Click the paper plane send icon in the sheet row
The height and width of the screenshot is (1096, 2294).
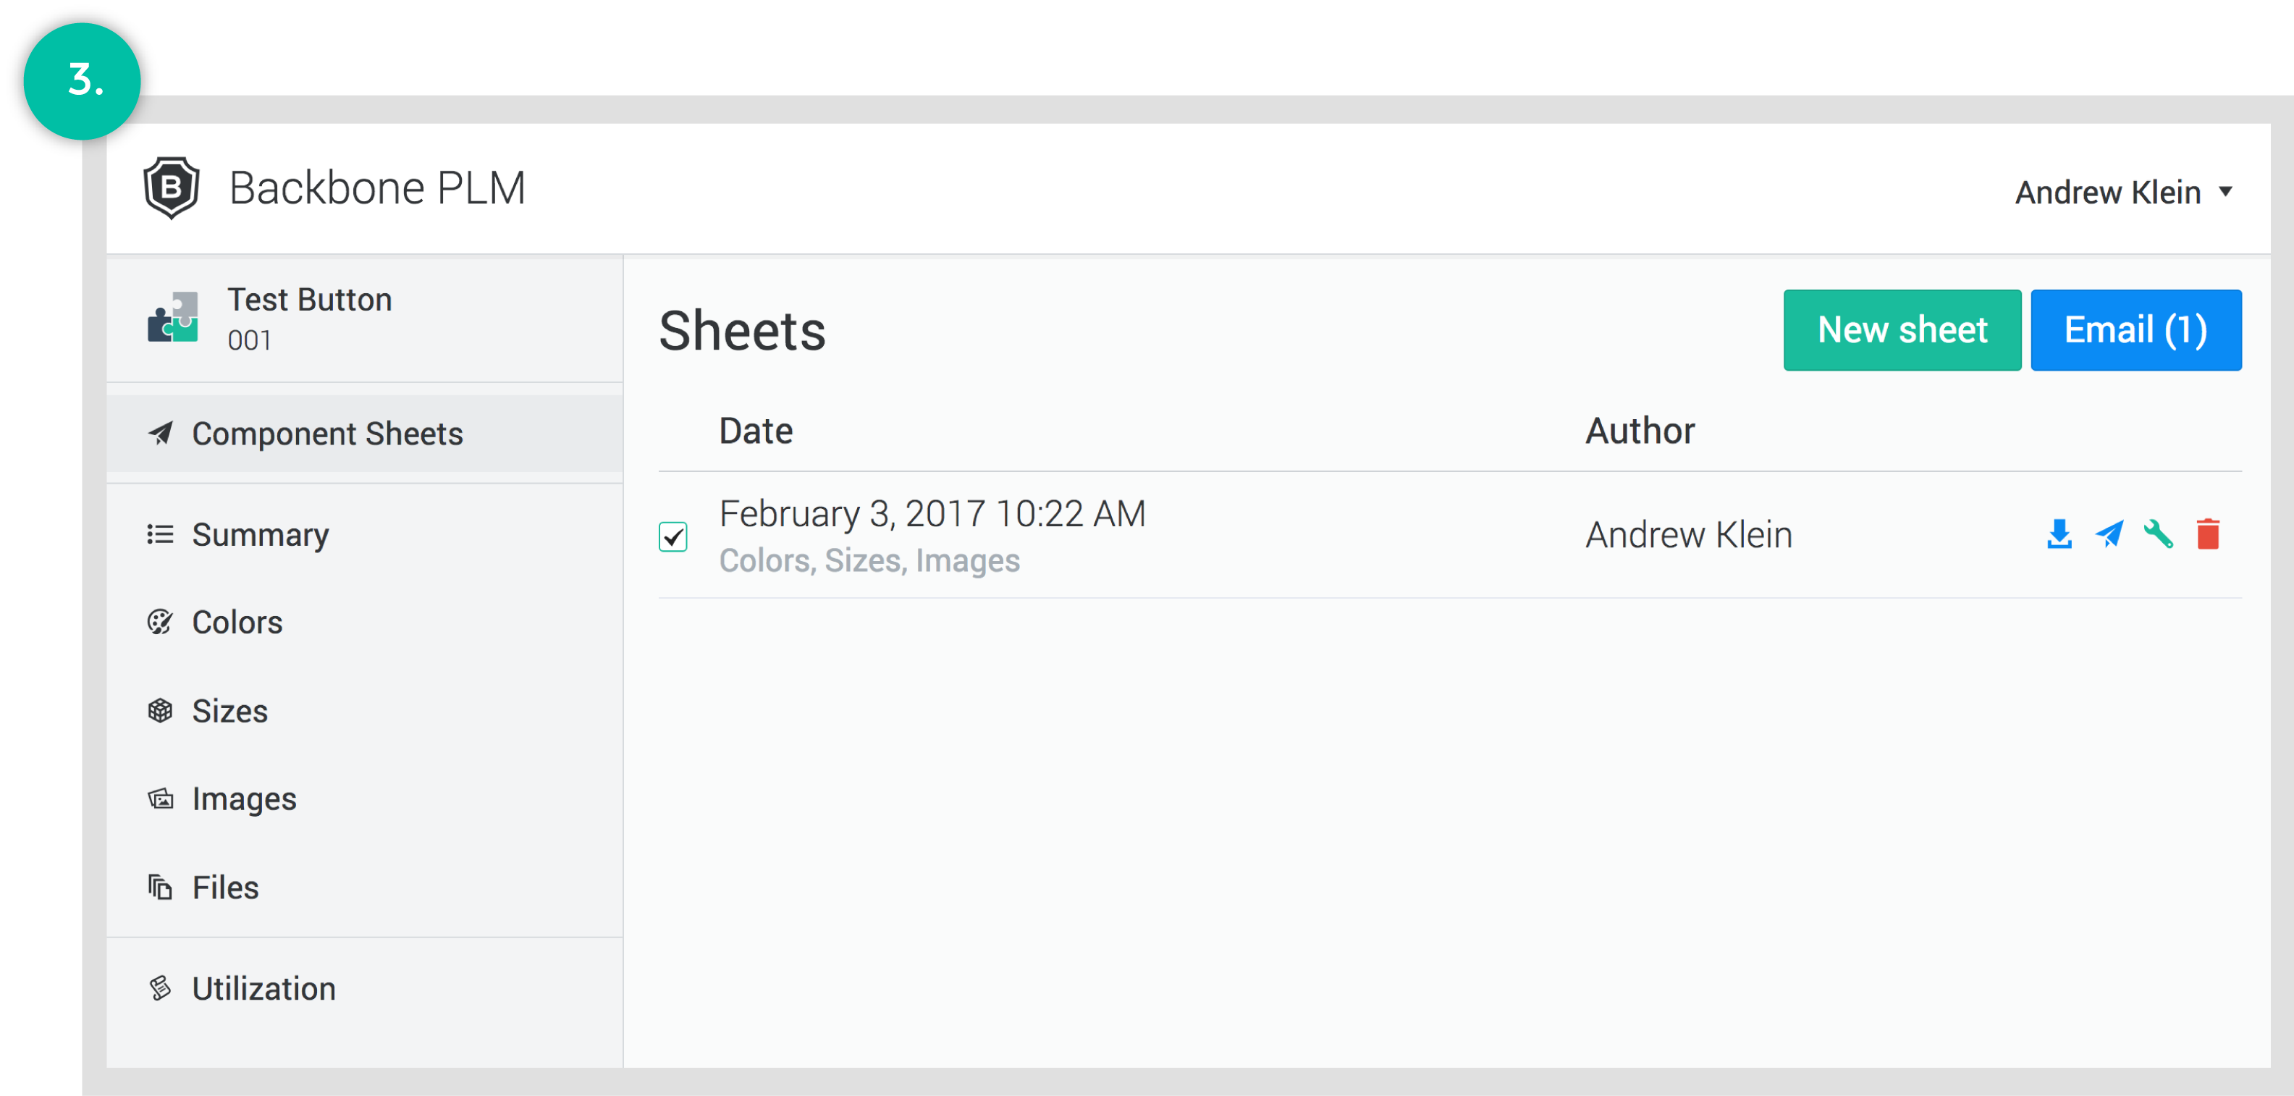tap(2109, 534)
